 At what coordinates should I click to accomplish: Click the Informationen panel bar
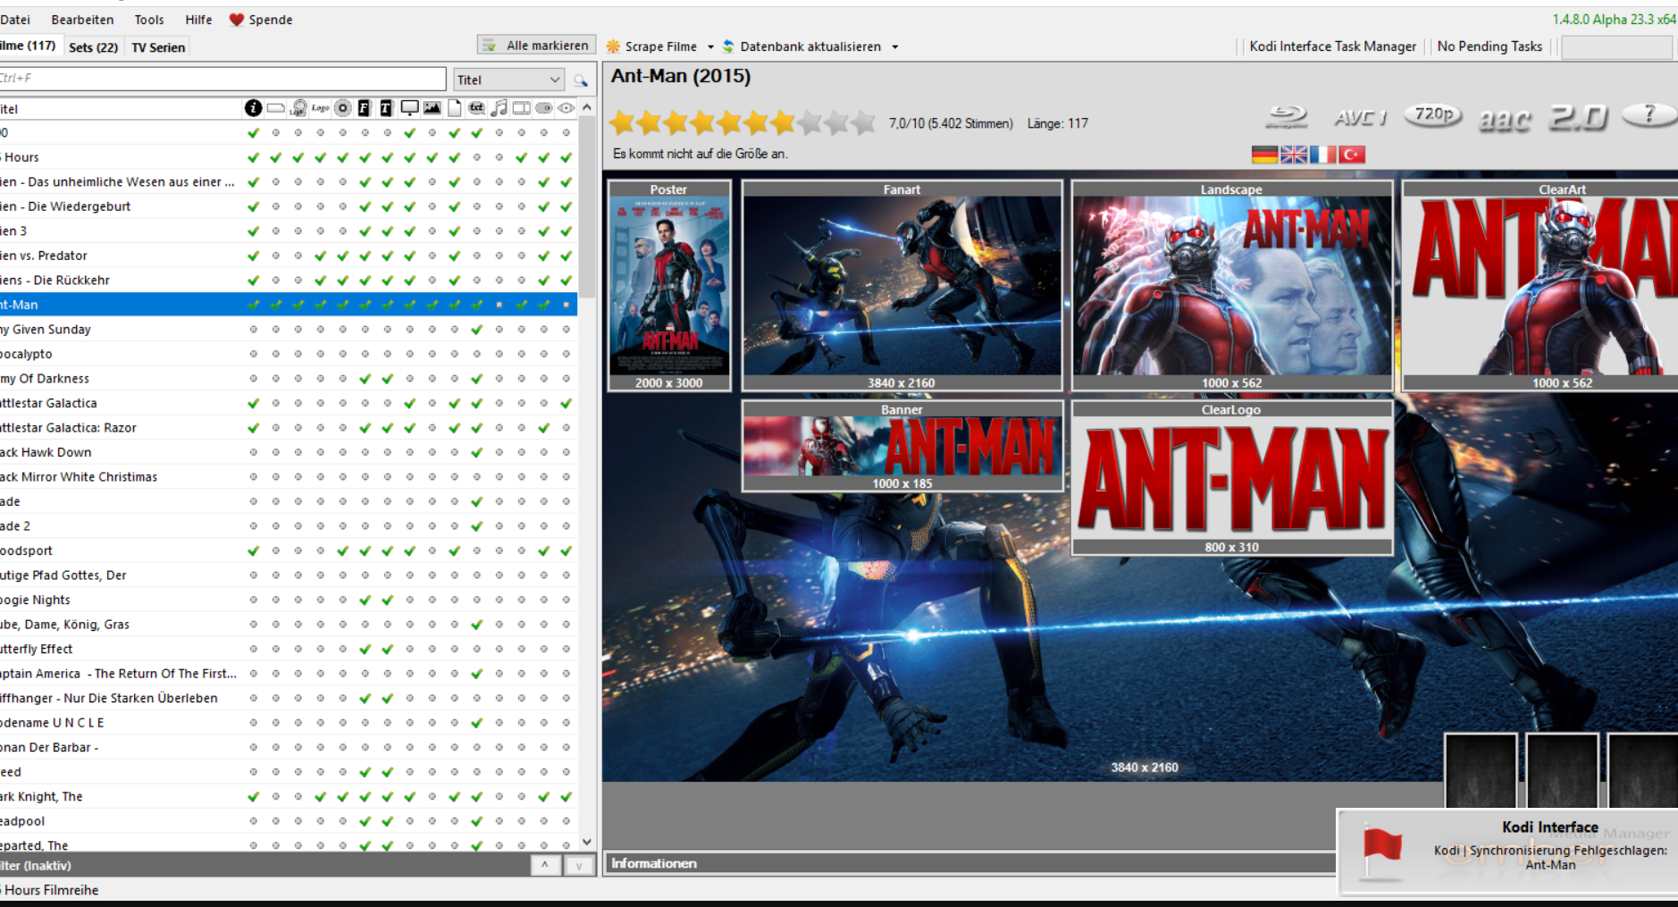[969, 863]
